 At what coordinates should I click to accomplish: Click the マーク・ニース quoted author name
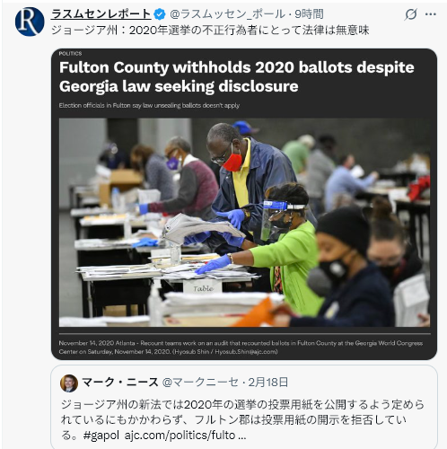[x=120, y=383]
